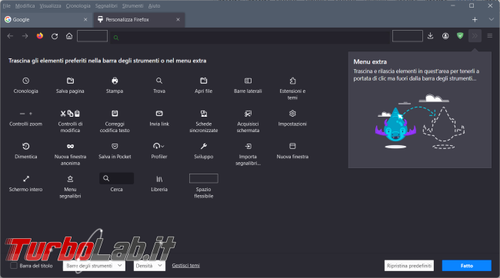Click the Salva in Pocket icon
Viewport: 500px width, 278px height.
point(115,146)
